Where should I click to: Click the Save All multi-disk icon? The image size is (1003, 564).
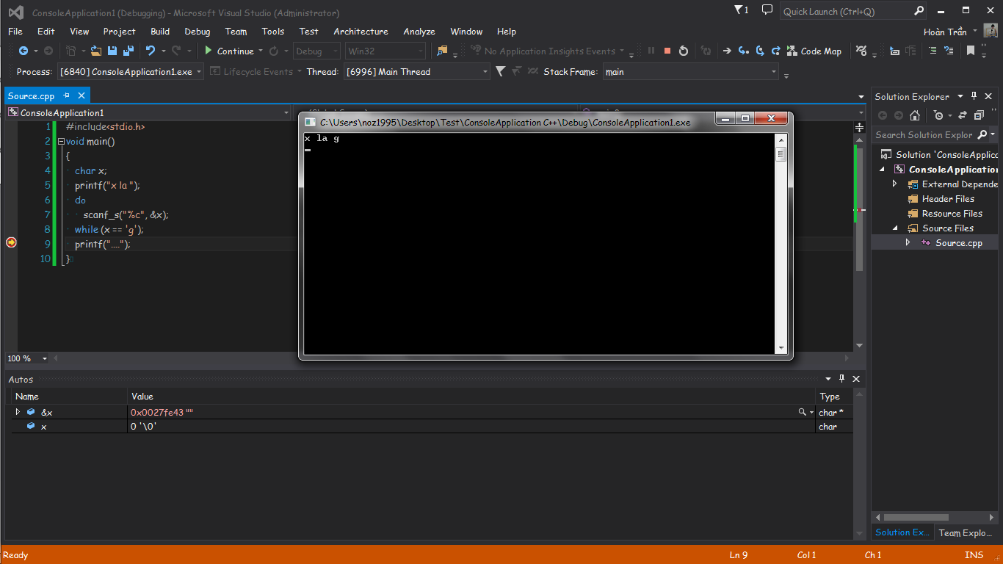(x=128, y=51)
